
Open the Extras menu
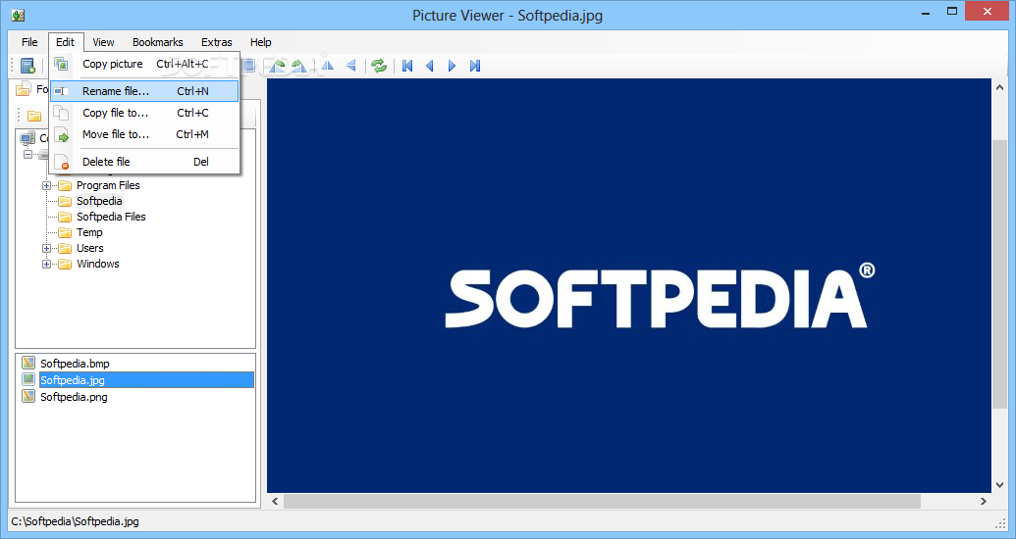click(216, 42)
